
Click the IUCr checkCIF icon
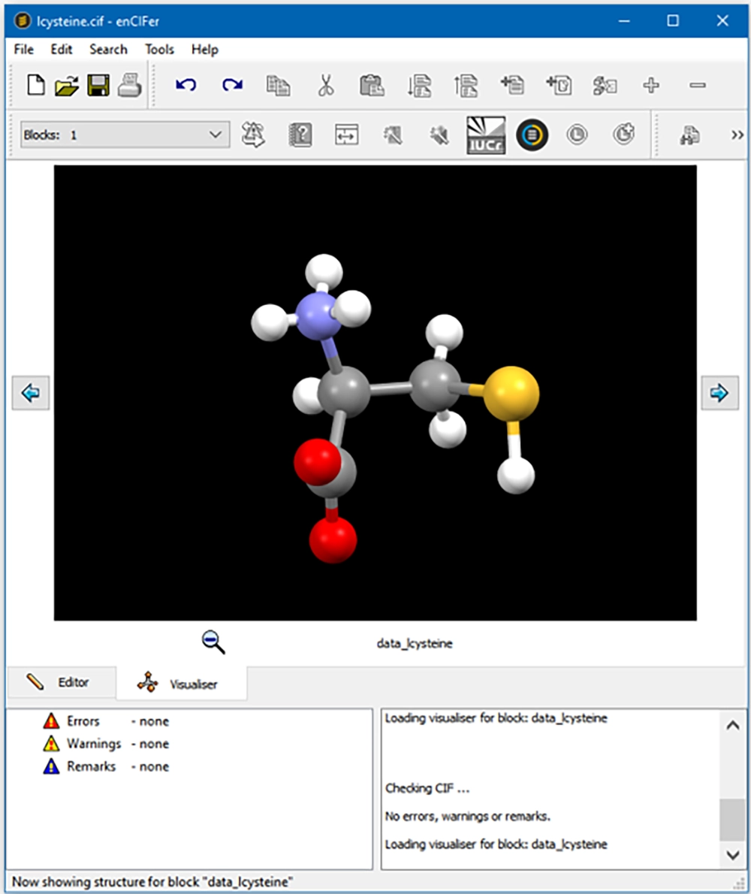pos(486,135)
